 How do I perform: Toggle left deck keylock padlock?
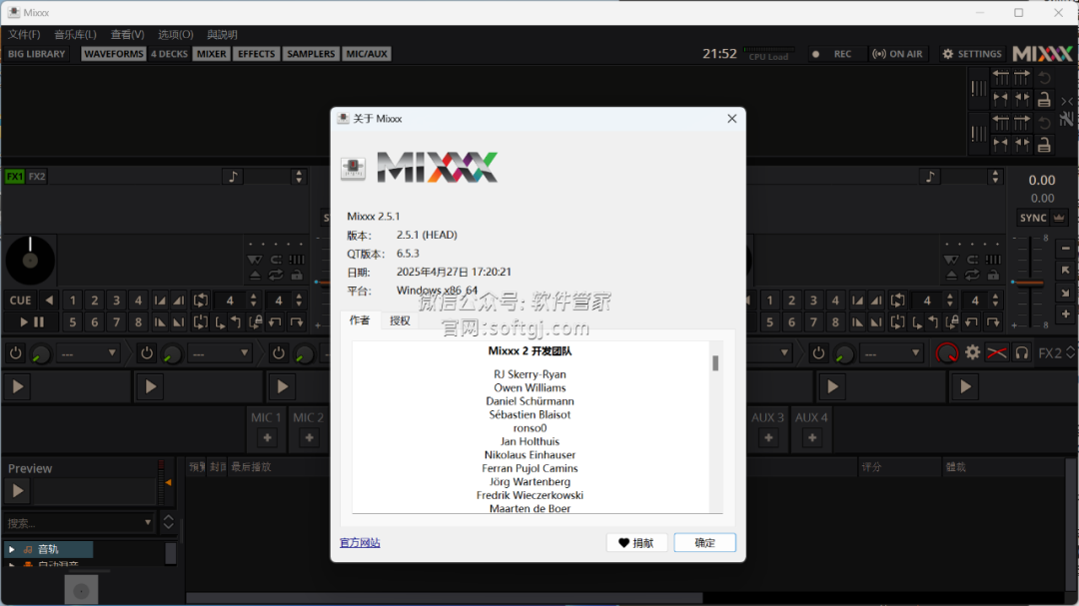click(x=297, y=276)
